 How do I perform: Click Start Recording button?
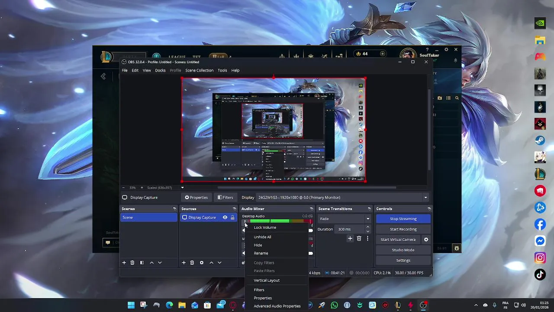403,229
